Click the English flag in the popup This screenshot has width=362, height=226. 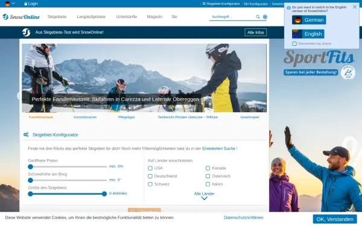(x=297, y=34)
